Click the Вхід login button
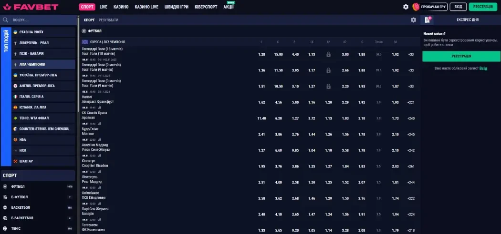This screenshot has width=501, height=234. point(458,7)
